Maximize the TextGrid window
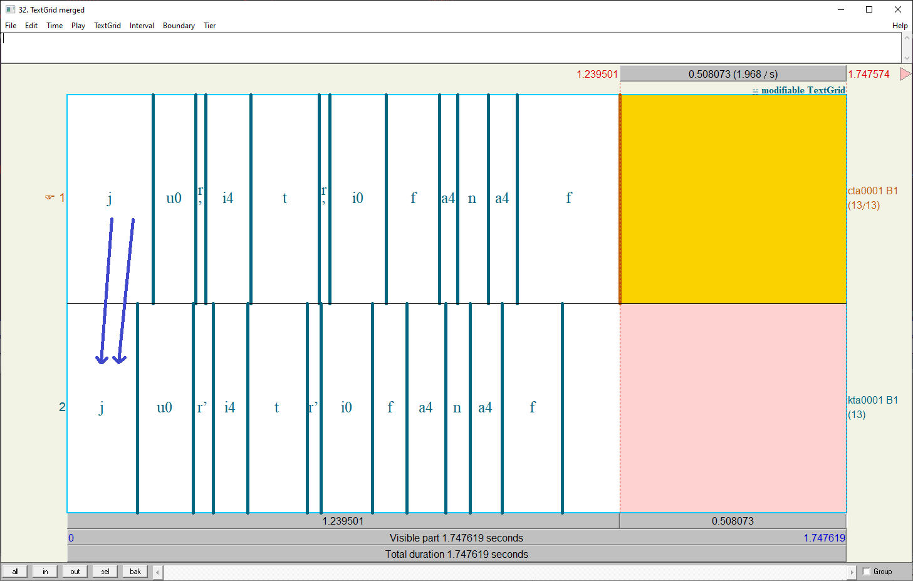The height and width of the screenshot is (581, 913). [869, 9]
